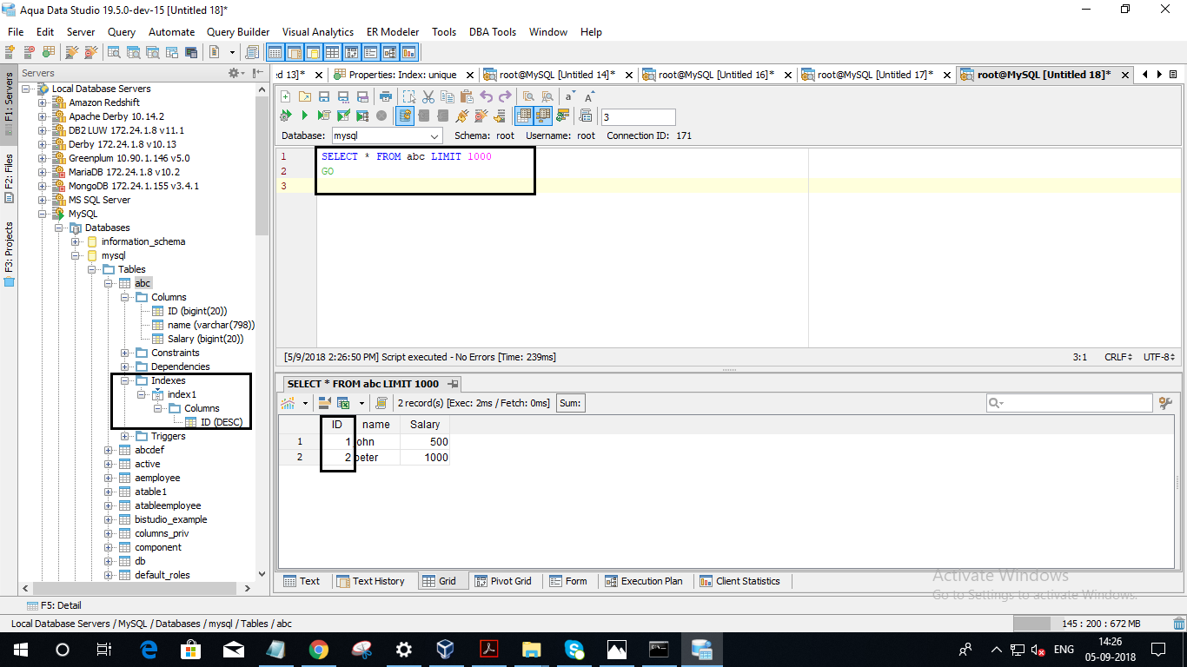Viewport: 1187px width, 667px height.
Task: Pin the SELECT * FROM abc result tab
Action: (x=453, y=384)
